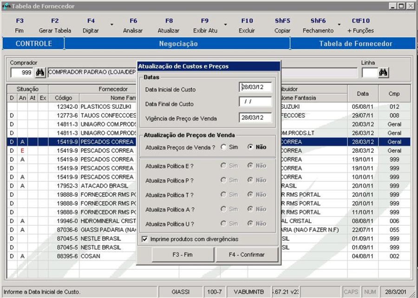Click Cmp cell 055

[394, 230]
